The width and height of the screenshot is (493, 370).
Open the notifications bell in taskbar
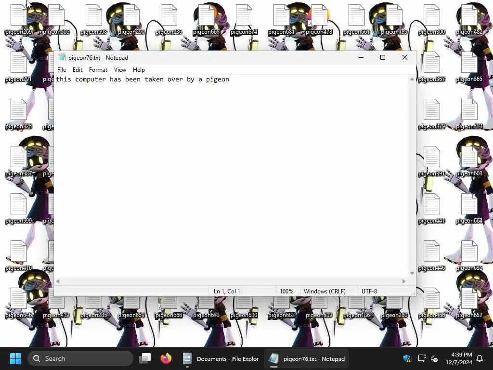(480, 358)
